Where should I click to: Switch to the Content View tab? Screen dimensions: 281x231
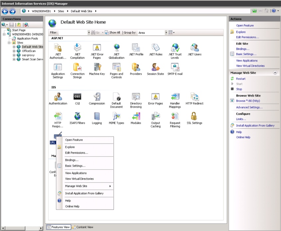(x=83, y=227)
